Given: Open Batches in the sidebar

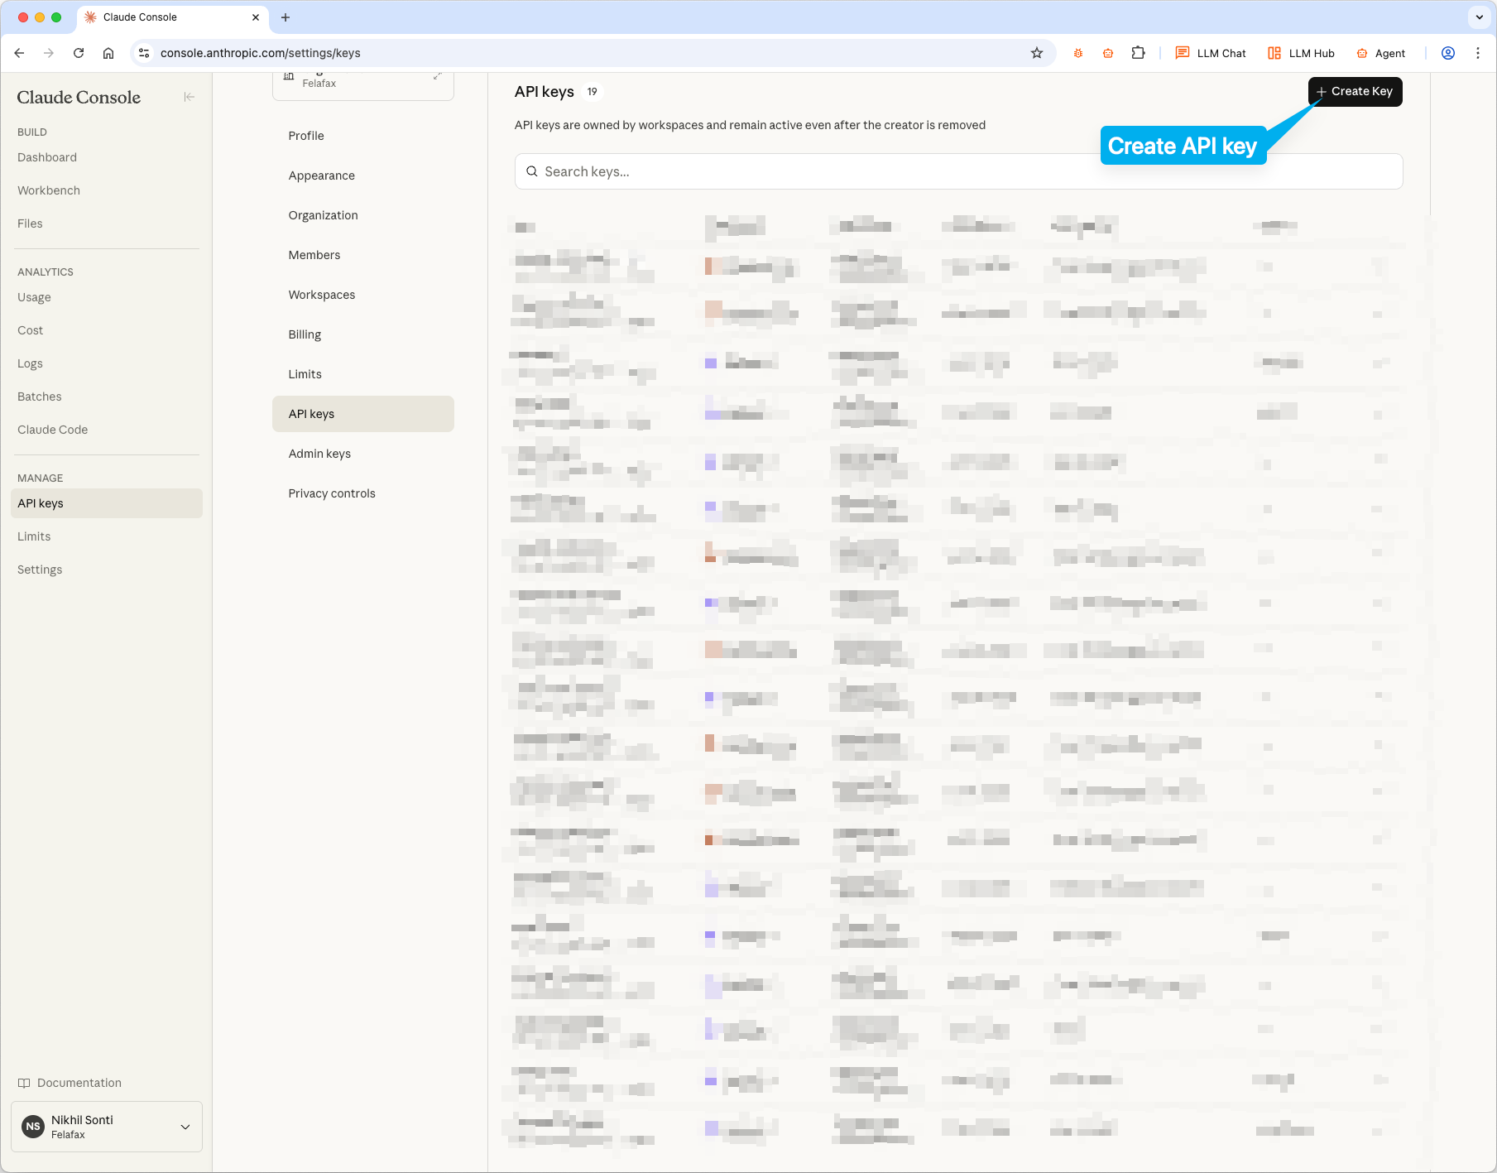Looking at the screenshot, I should click(x=40, y=397).
